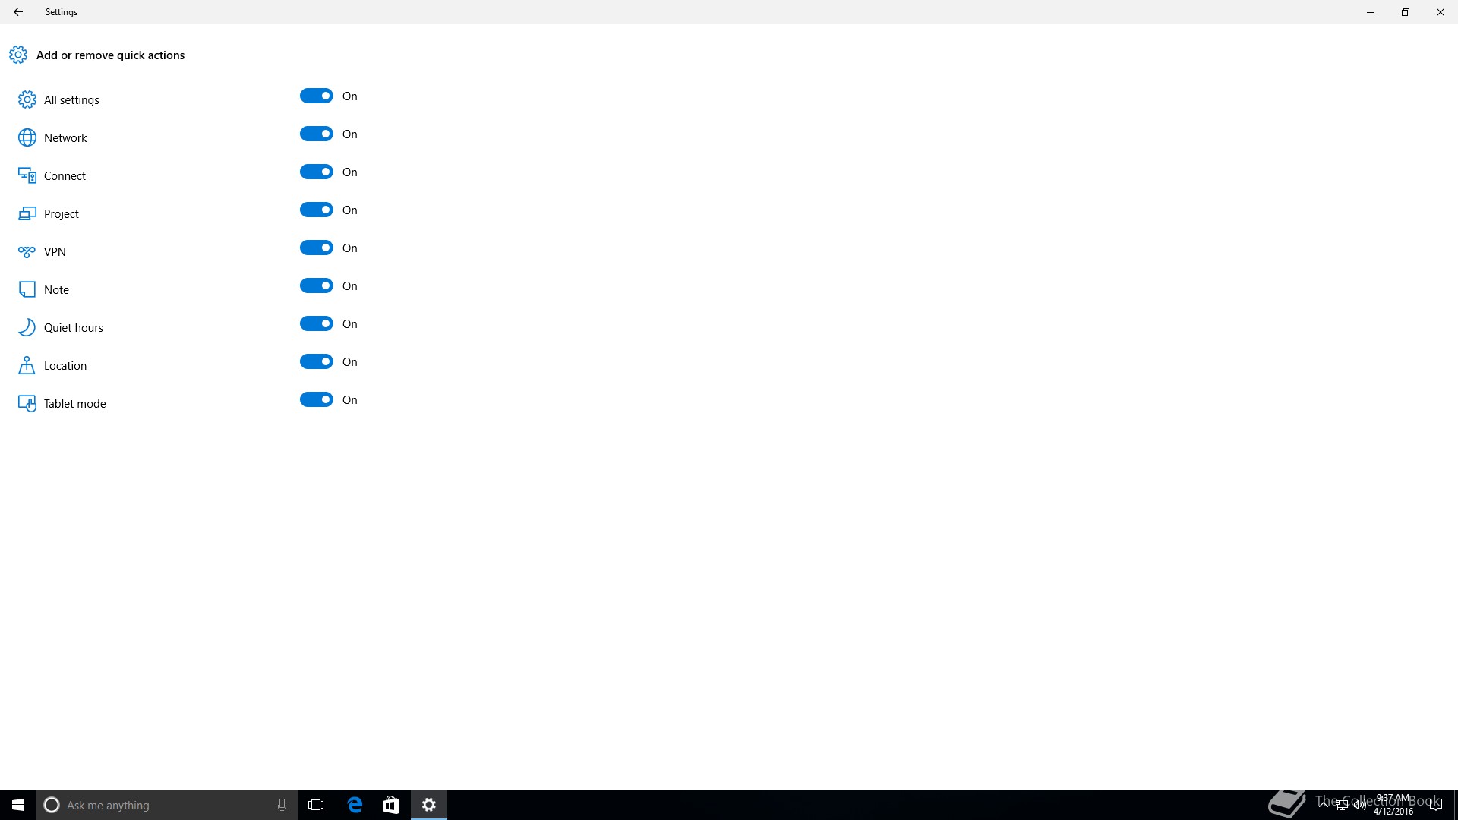Click the All settings gear icon
Screen dimensions: 1458x820
point(27,99)
